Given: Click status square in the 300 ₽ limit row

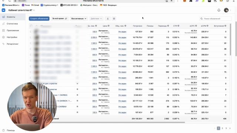Looking at the screenshot, I should 77,107.
